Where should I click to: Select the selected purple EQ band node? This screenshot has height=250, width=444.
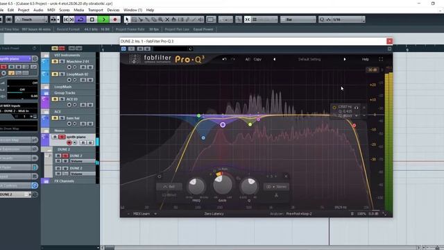tap(223, 125)
